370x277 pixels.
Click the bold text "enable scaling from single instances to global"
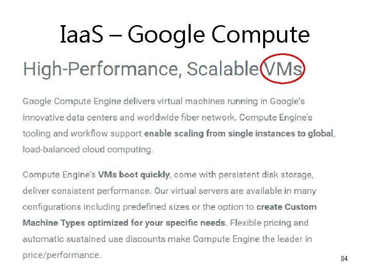[x=238, y=133]
